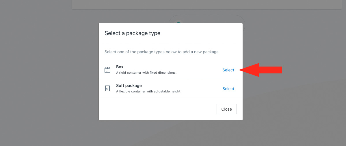Click the instruction sentence about package types

(x=162, y=52)
